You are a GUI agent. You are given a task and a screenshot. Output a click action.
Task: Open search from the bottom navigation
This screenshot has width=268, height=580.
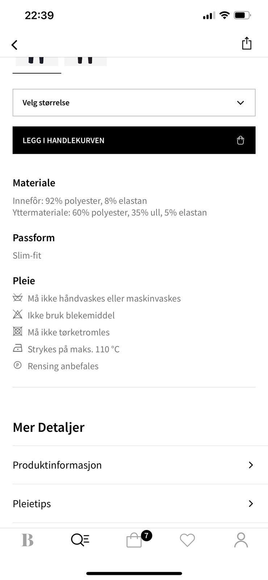pos(80,539)
